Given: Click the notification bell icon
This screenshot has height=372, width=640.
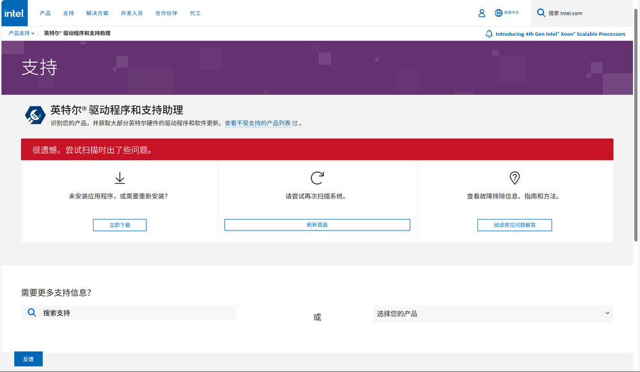Looking at the screenshot, I should point(489,34).
